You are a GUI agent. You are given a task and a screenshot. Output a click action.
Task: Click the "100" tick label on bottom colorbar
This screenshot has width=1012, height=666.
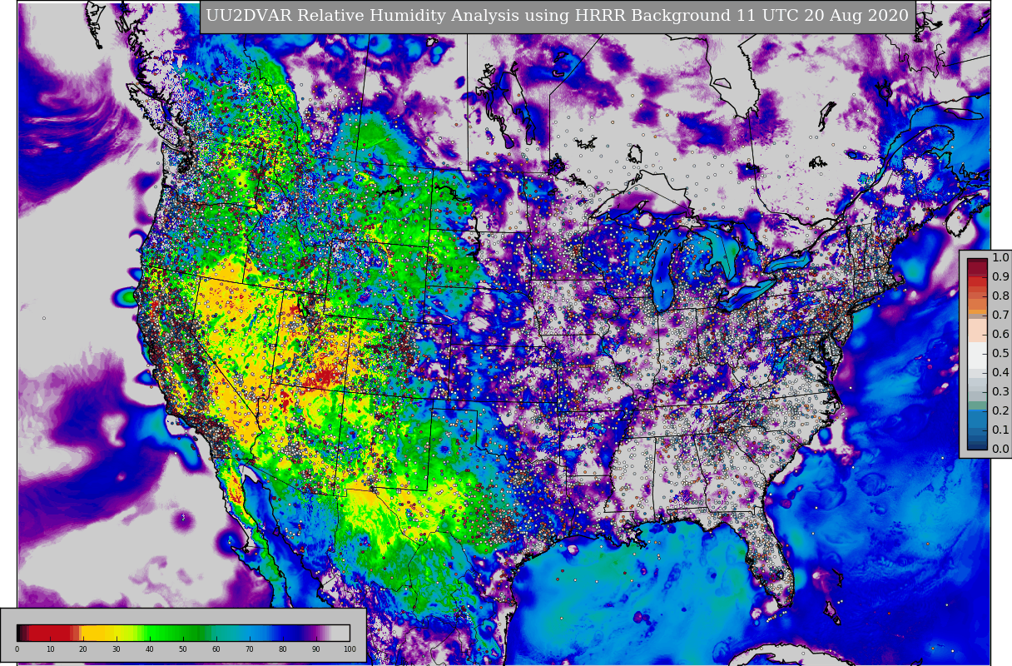pyautogui.click(x=350, y=649)
